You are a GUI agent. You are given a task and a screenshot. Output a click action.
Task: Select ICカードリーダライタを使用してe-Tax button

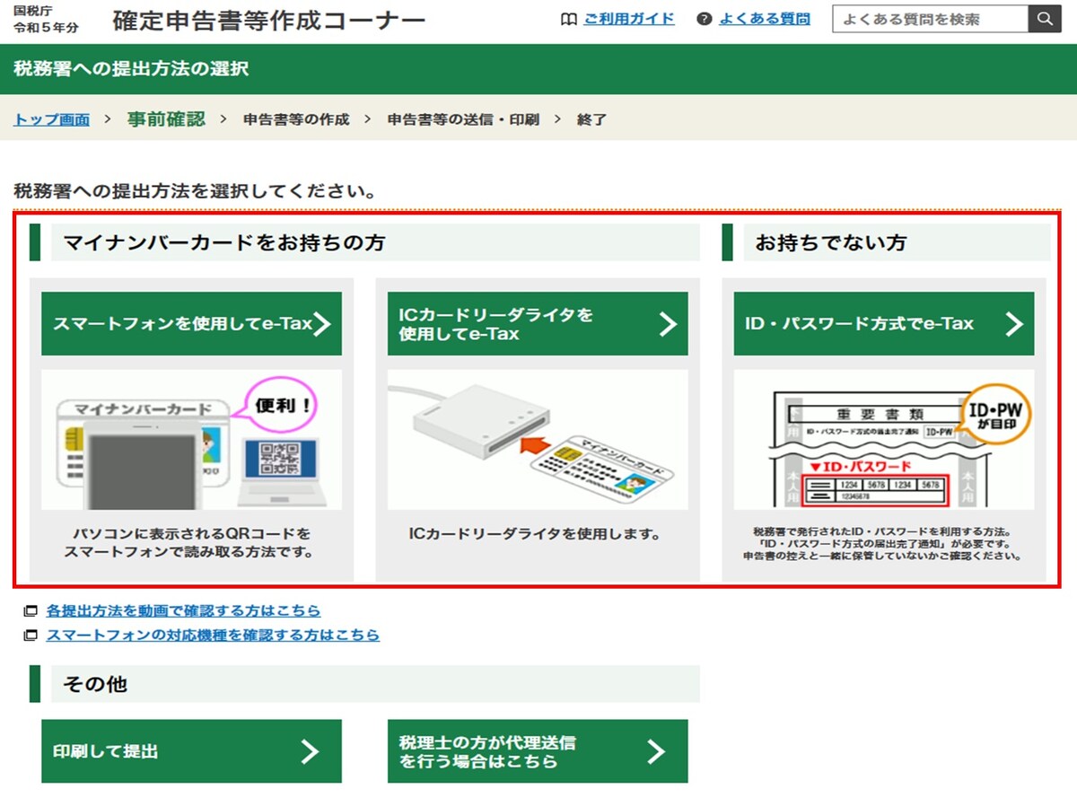538,324
